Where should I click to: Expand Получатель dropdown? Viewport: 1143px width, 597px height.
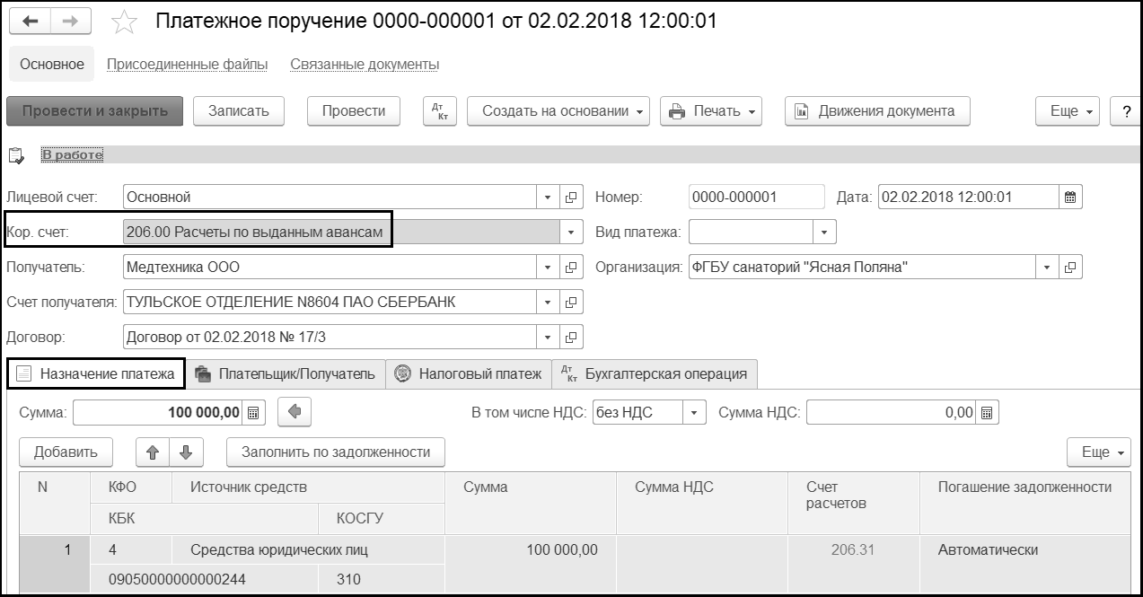(x=549, y=268)
